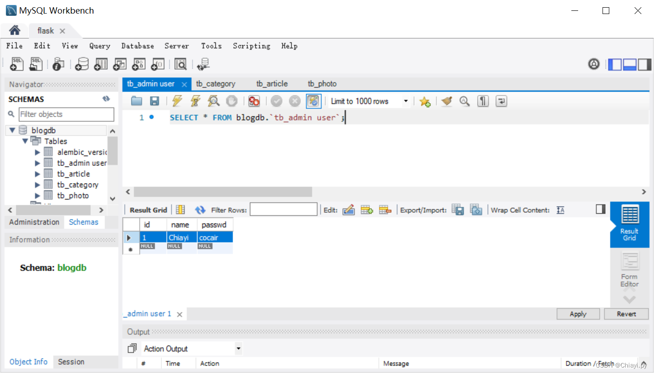This screenshot has width=654, height=373.
Task: Toggle the right sidebar panel
Action: [645, 65]
